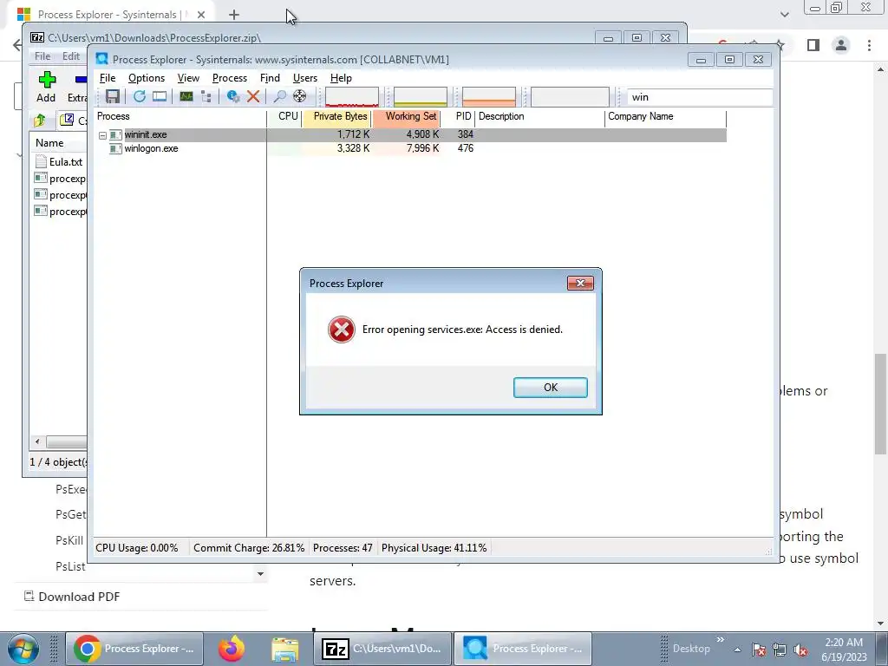This screenshot has height=666, width=888.
Task: Click the commit history graph
Action: click(x=421, y=97)
